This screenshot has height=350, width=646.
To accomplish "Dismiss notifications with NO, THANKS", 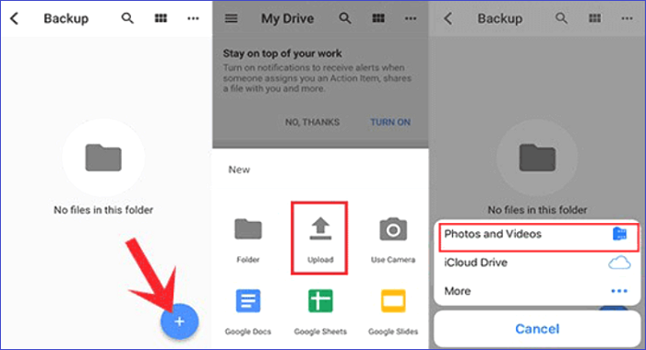I will [x=312, y=122].
